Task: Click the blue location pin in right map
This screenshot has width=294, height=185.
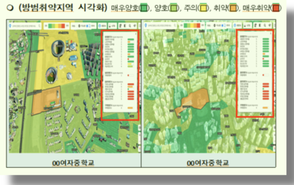Action: click(146, 25)
